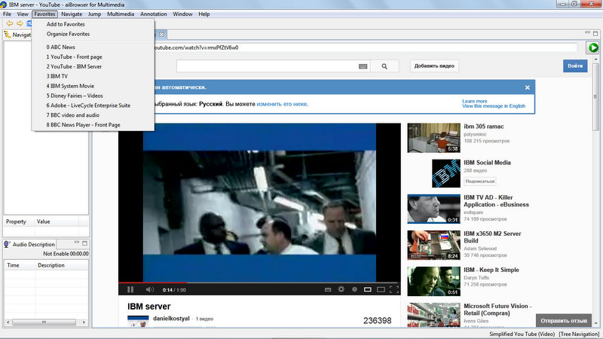The width and height of the screenshot is (603, 339).
Task: Follow the Learn more link
Action: click(x=475, y=101)
